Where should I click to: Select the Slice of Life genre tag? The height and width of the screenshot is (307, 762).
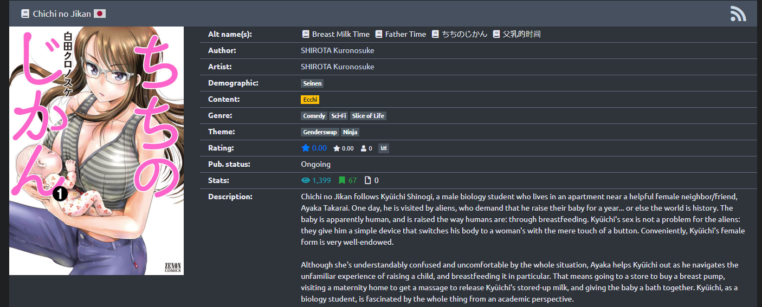click(368, 116)
